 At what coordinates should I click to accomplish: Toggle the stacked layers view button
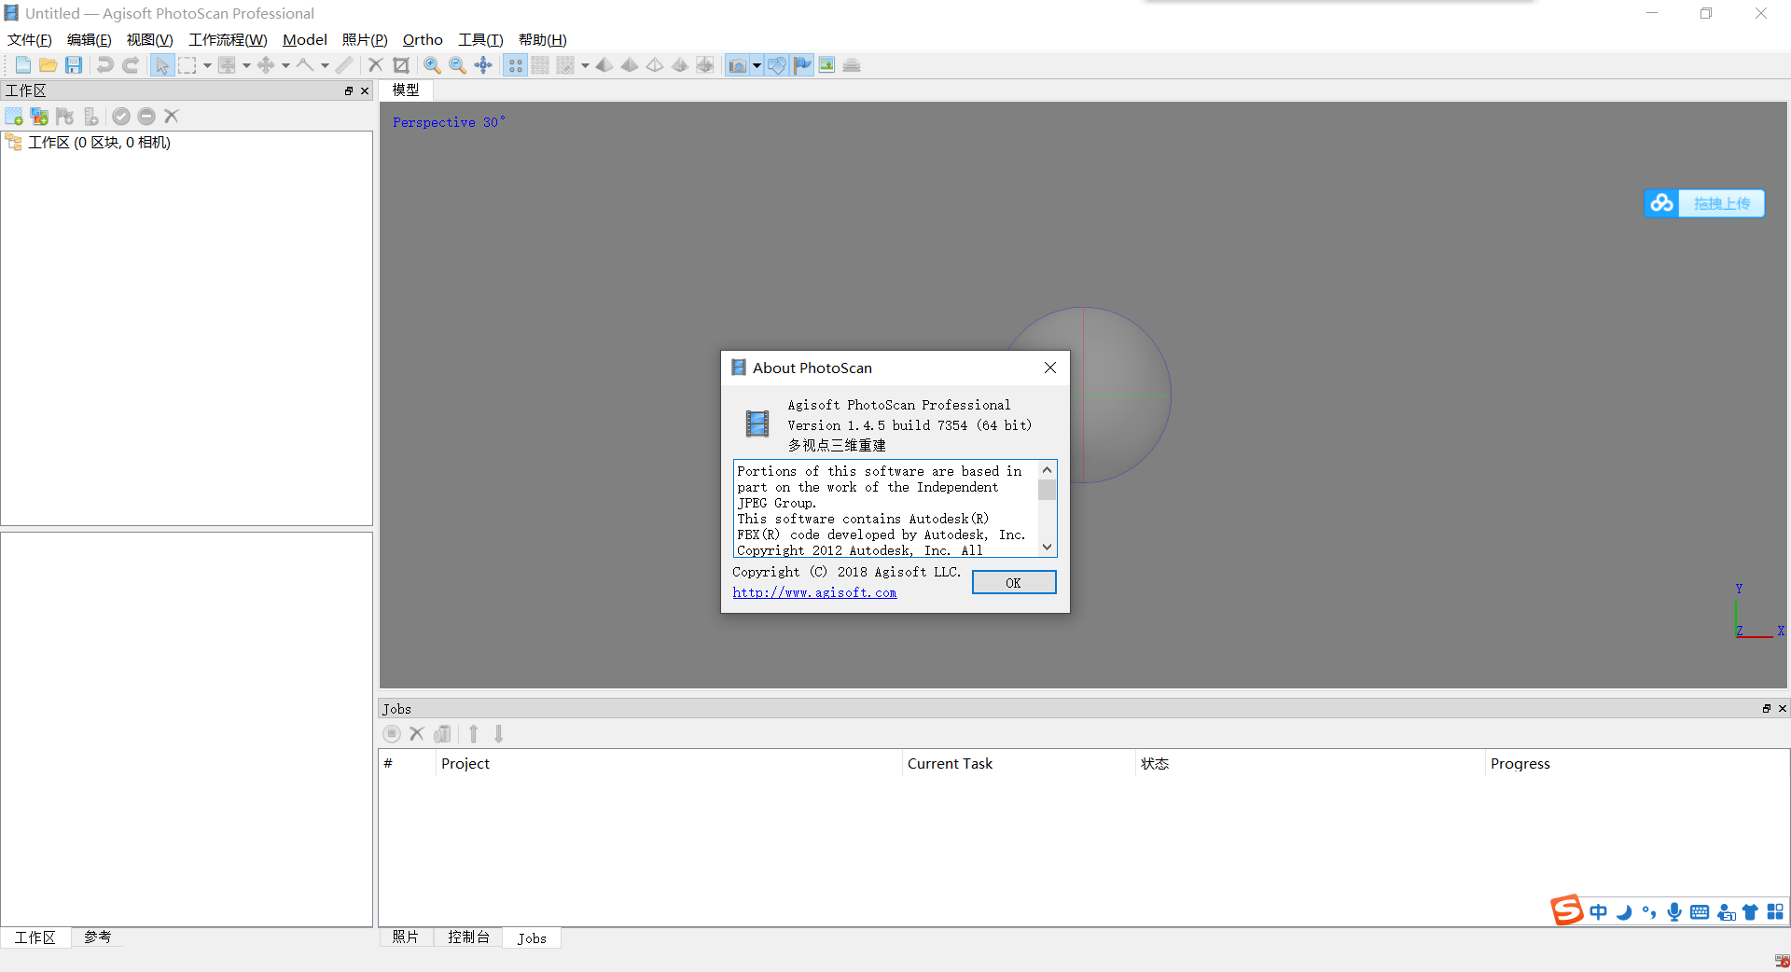(x=853, y=65)
